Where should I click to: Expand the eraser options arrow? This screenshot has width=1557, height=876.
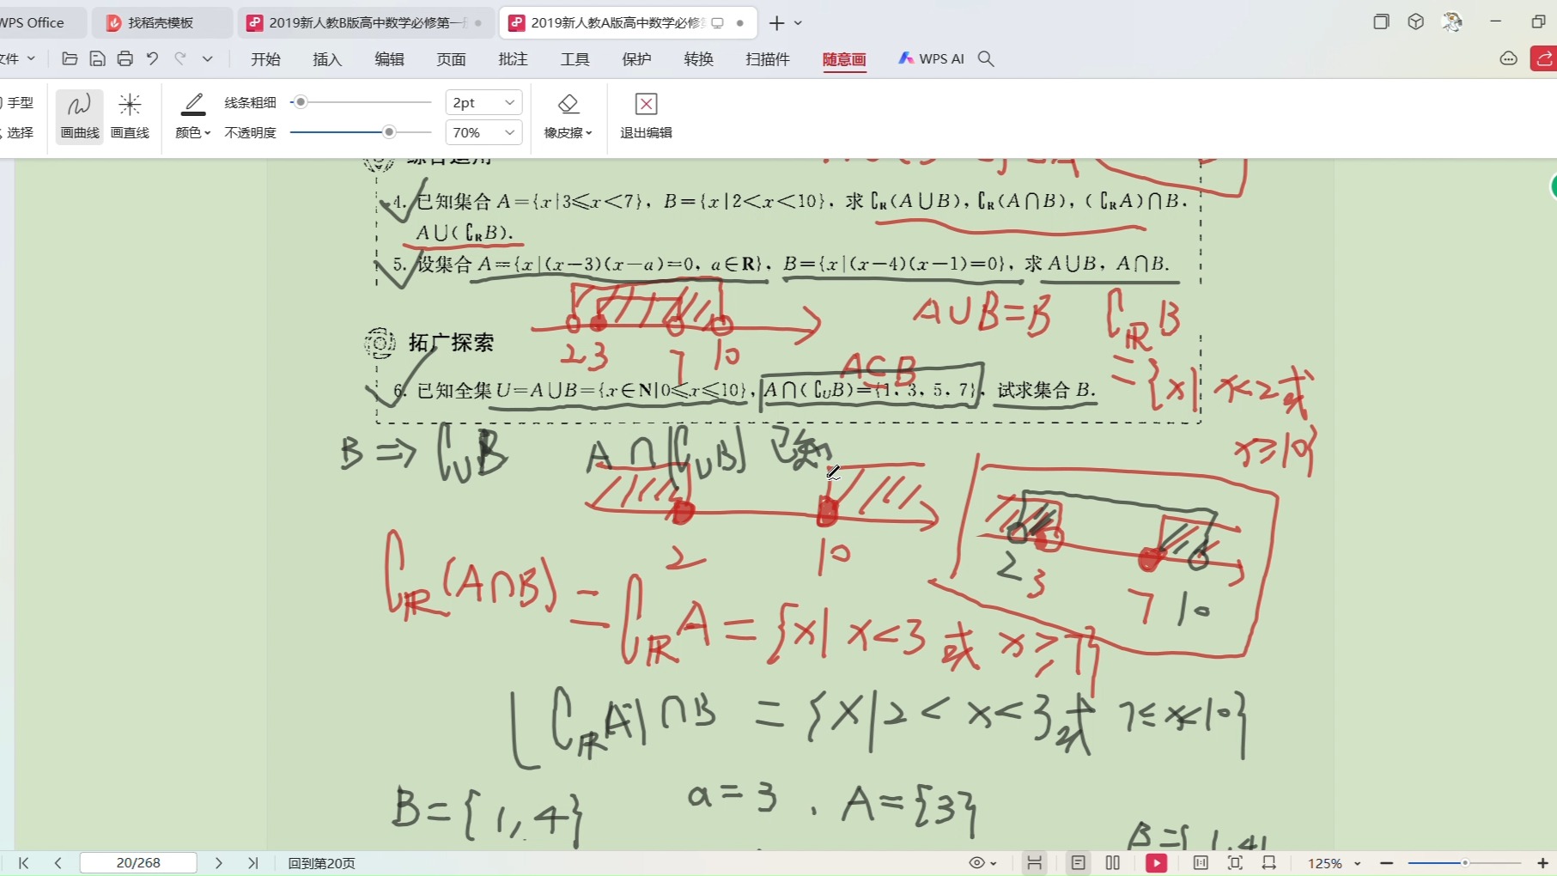(589, 133)
